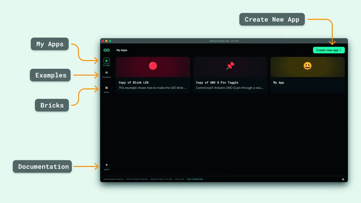Screen dimensions: 361x203
Task: Open Copy of Blink LED red thumbnail
Action: click(153, 67)
